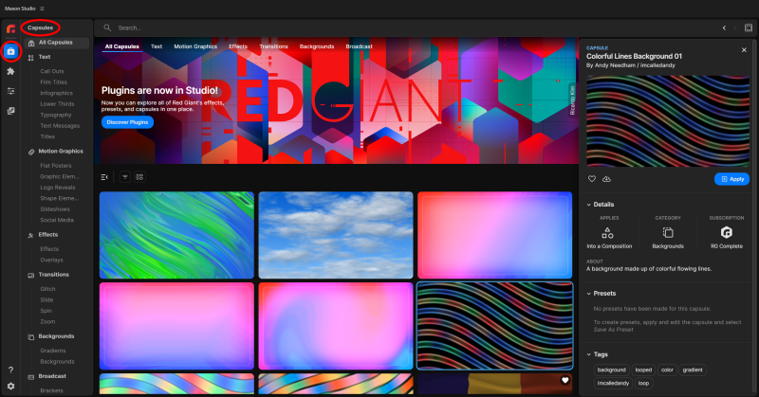Click the Backgrounds category icon in sidebar
Screen dimensions: 759x397
[31, 337]
